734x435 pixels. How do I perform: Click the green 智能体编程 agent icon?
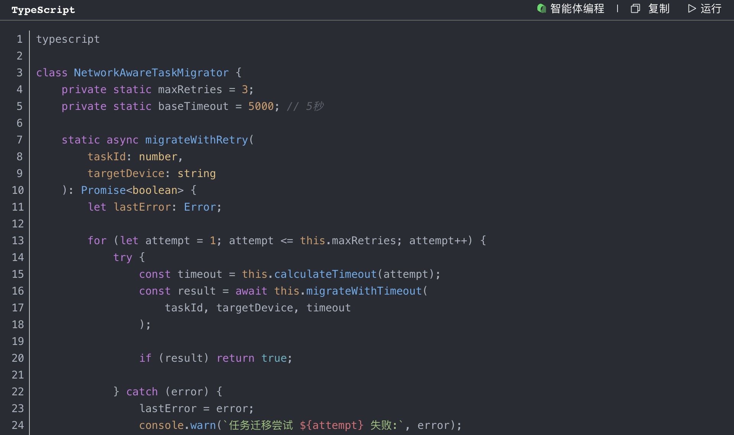pyautogui.click(x=541, y=8)
